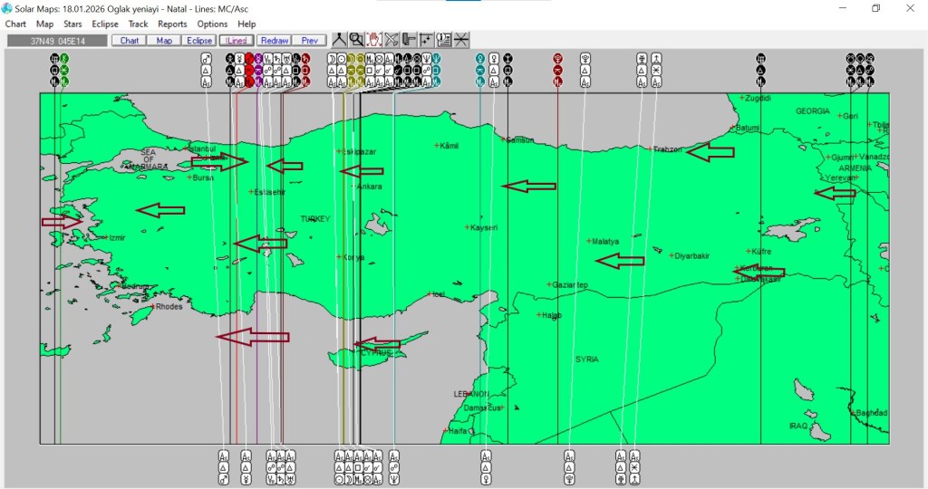Click the teal Neptune marker above the map
928x489 pixels.
point(436,59)
